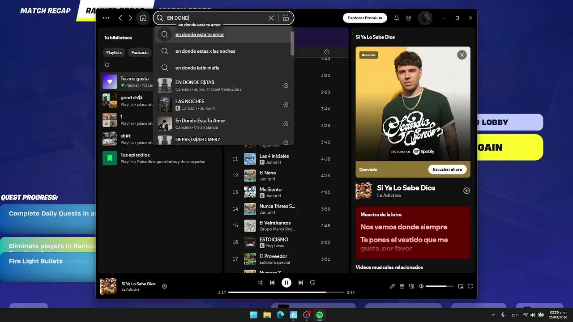Select suggestion en donde latín mafia

click(223, 68)
